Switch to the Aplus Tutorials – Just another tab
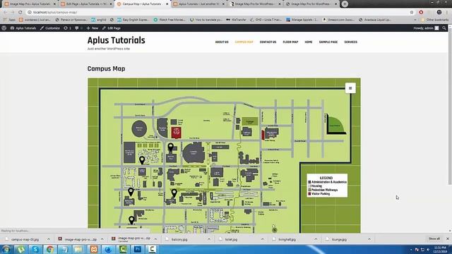 199,4
